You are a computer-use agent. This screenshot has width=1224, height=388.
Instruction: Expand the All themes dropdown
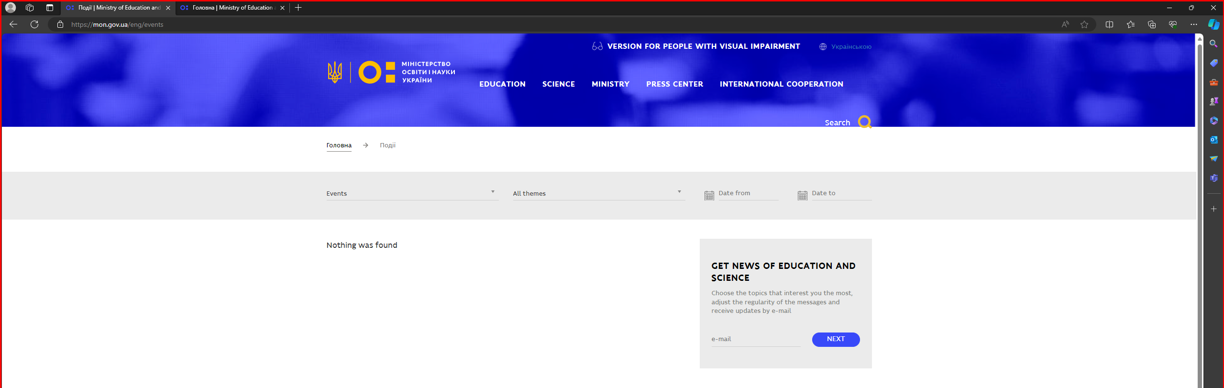pyautogui.click(x=598, y=193)
